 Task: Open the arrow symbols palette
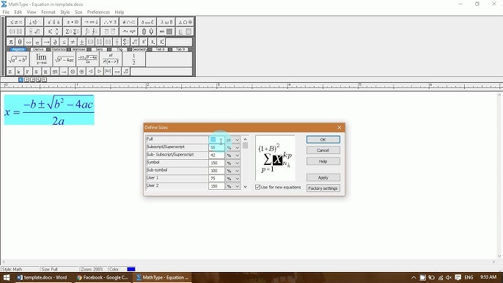pyautogui.click(x=91, y=22)
